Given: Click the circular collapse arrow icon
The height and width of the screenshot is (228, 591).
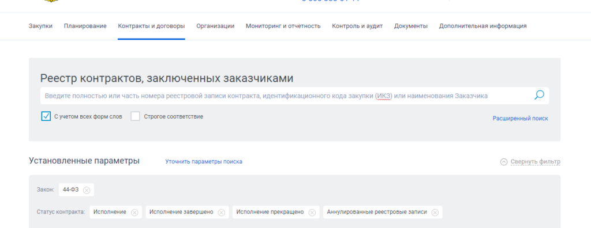Looking at the screenshot, I should tap(504, 162).
